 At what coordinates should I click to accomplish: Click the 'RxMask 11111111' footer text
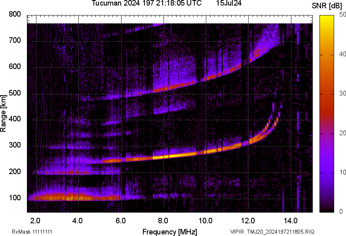pyautogui.click(x=32, y=232)
